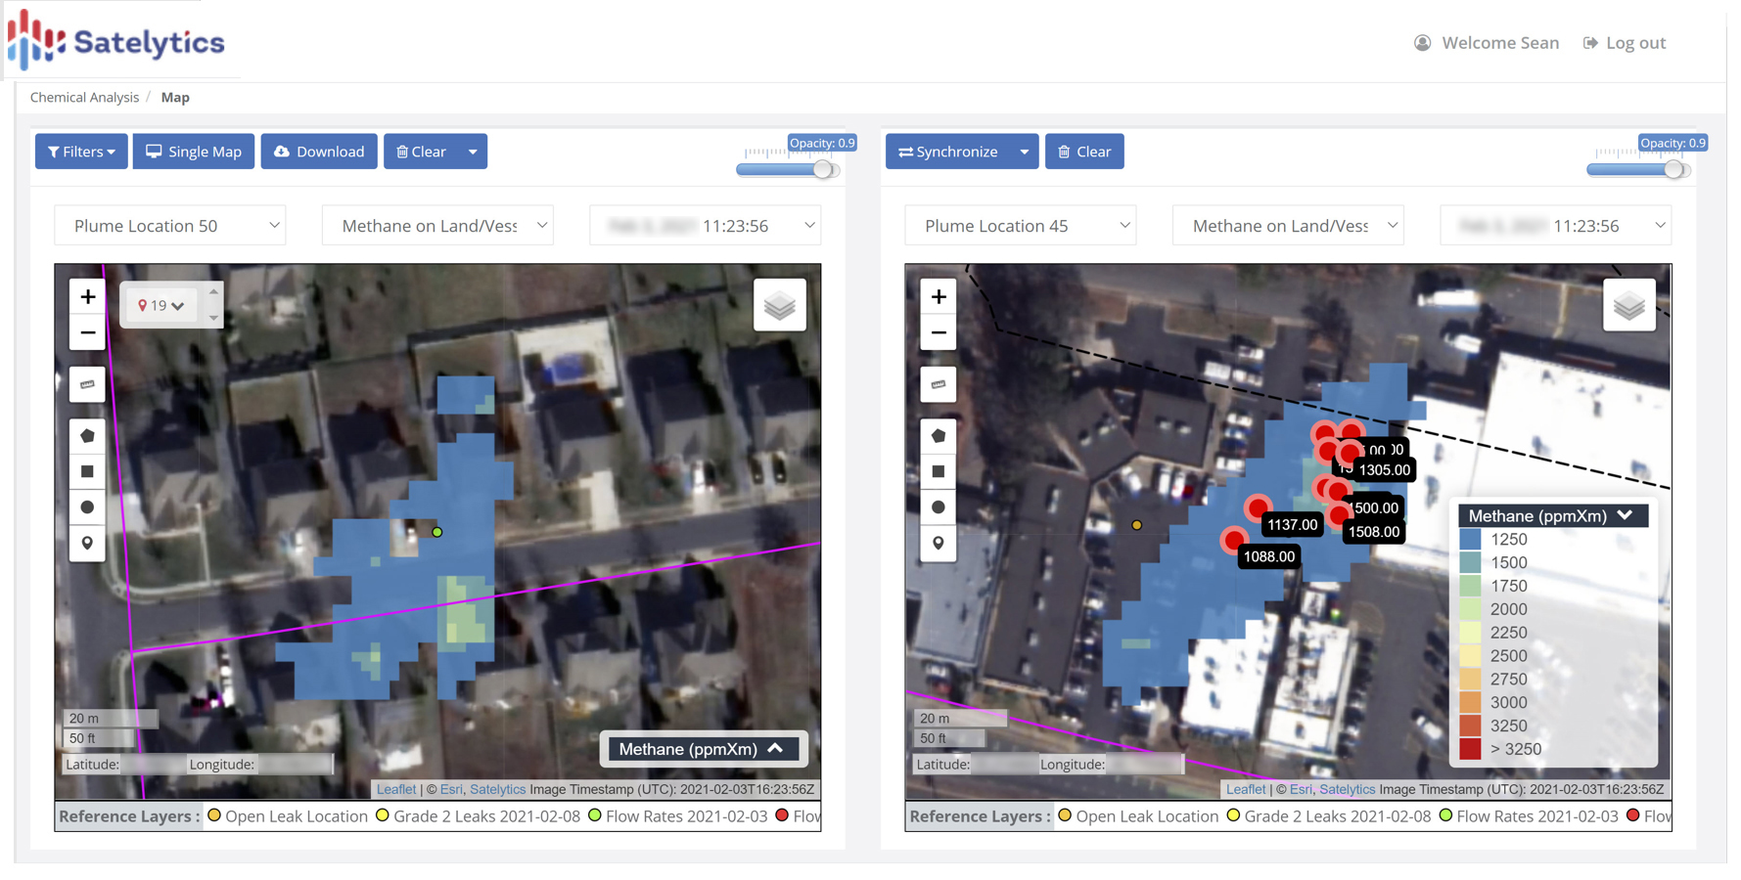Click the green flow rate dot on left map
This screenshot has height=880, width=1741.
[x=437, y=532]
